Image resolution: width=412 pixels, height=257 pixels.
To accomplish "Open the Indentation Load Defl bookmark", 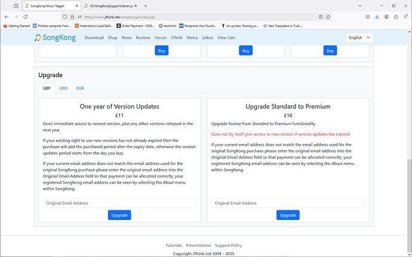I will click(94, 26).
